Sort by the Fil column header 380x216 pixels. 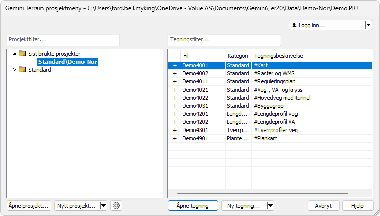tap(202, 55)
